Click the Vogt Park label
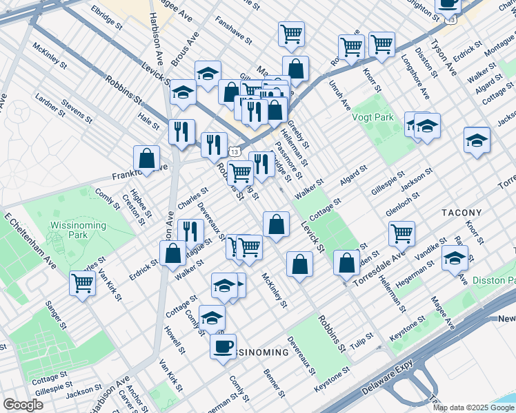This screenshot has height=413, width=516. click(x=373, y=117)
